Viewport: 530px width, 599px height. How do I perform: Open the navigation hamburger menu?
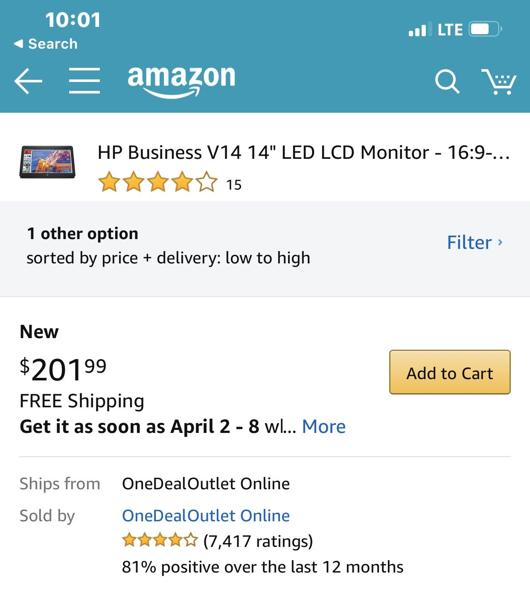point(84,81)
